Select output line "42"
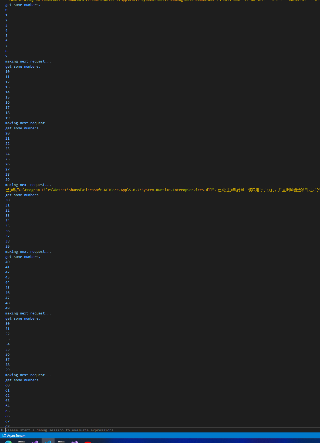Viewport: 320px width, 443px height. tap(8, 272)
